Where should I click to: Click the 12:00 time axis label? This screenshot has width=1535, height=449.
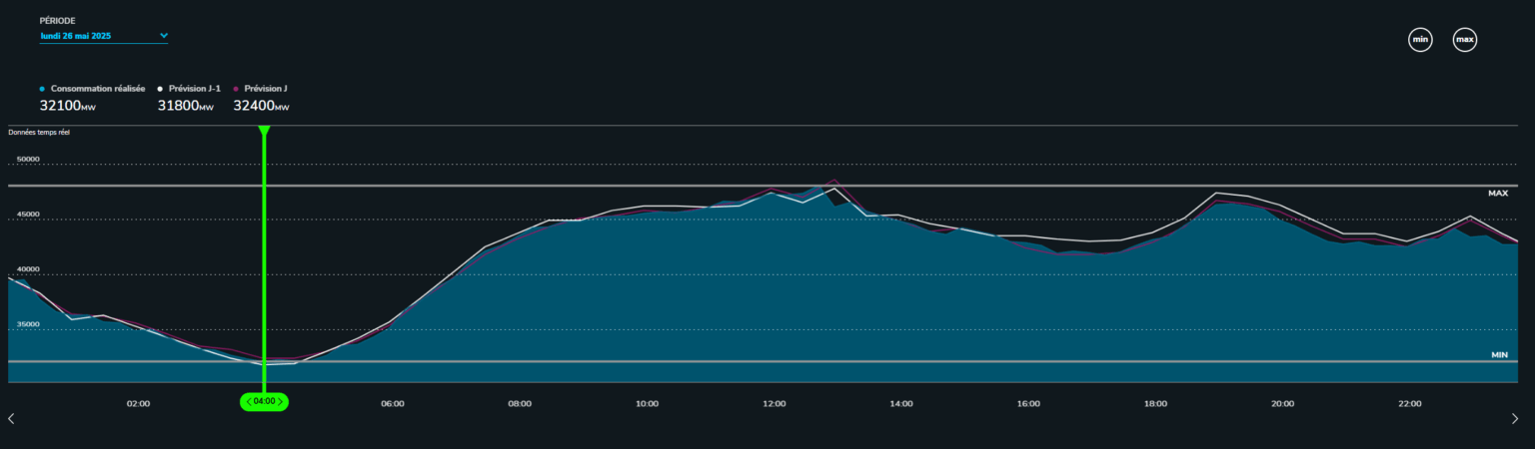click(x=773, y=404)
